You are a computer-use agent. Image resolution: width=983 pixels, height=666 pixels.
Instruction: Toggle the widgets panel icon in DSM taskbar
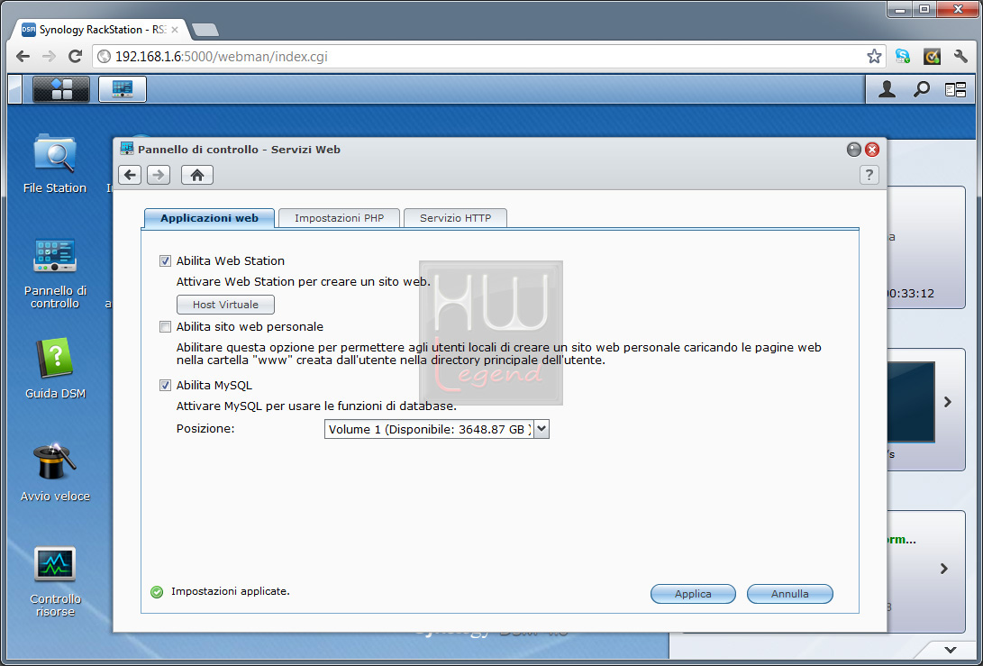(955, 90)
